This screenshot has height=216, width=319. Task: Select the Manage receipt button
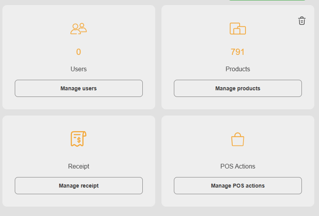click(x=79, y=185)
